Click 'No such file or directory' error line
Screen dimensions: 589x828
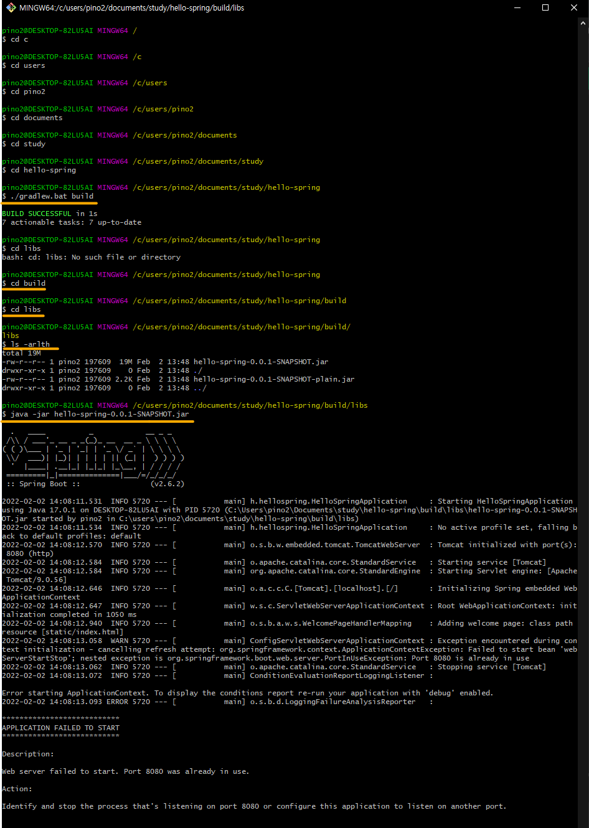[x=91, y=257]
